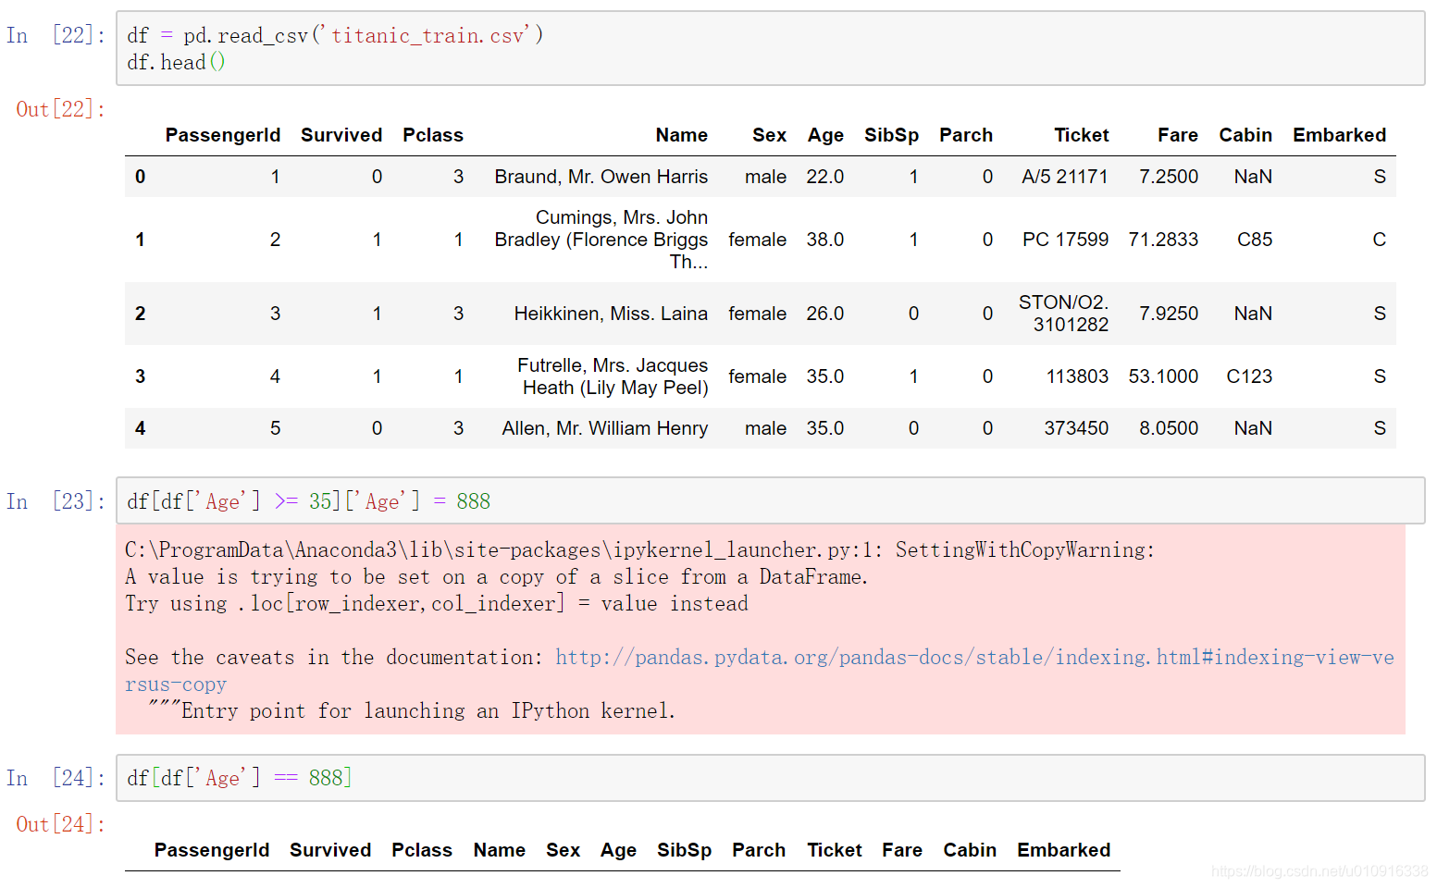The width and height of the screenshot is (1437, 888).
Task: Click Parch header in empty result table
Action: [759, 850]
